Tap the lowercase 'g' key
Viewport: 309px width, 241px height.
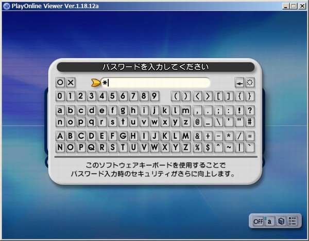click(123, 110)
